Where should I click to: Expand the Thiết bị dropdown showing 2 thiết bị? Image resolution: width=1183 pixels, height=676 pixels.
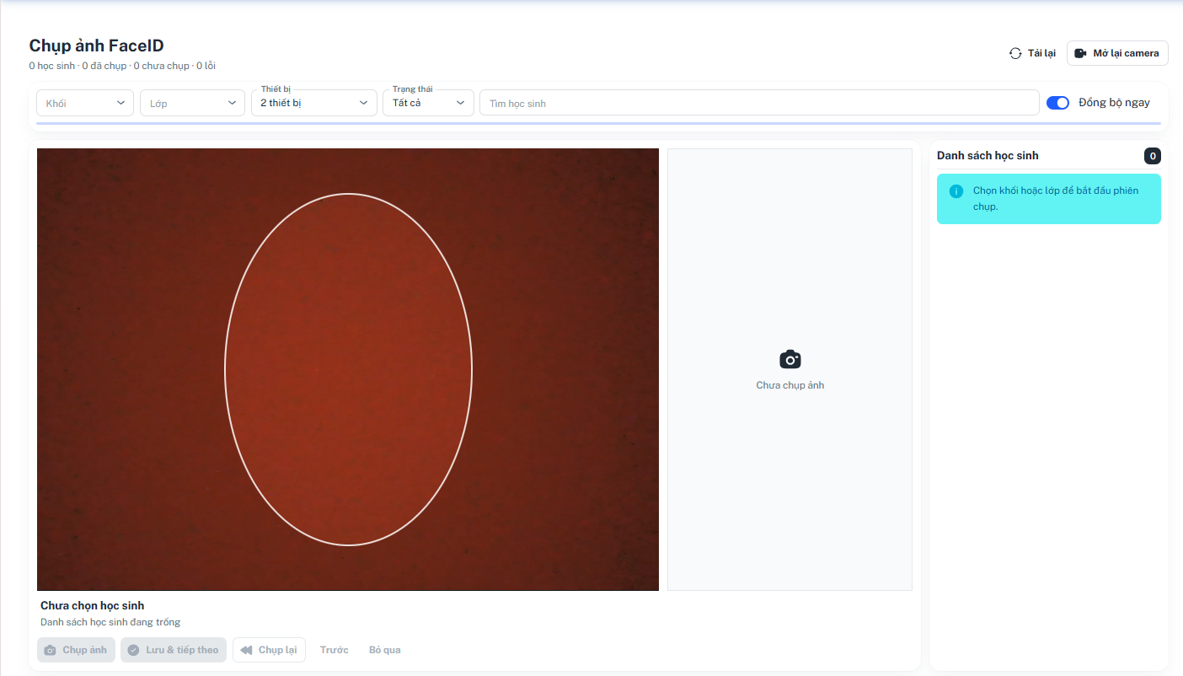pos(314,103)
